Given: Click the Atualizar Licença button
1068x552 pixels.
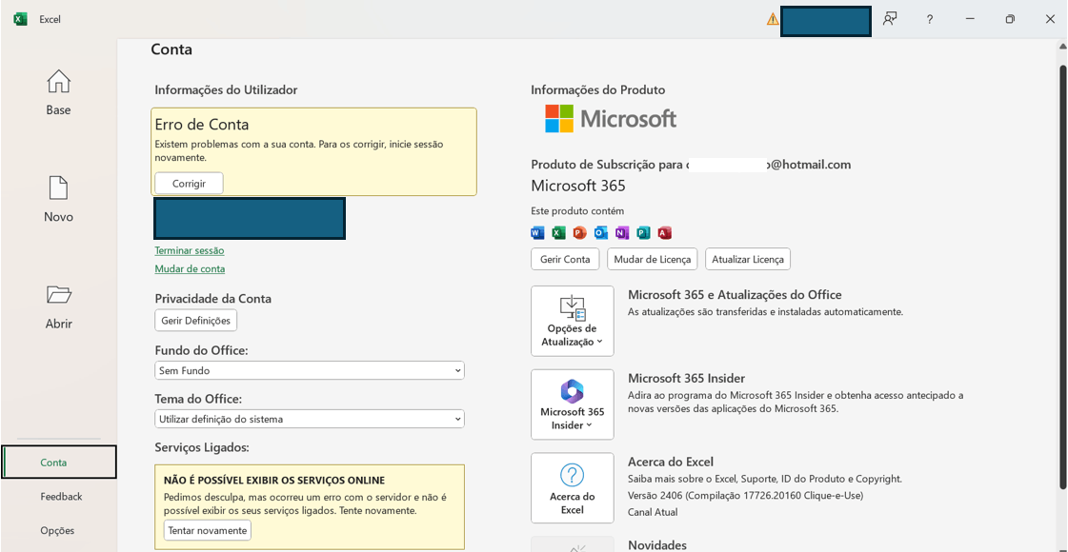Looking at the screenshot, I should 748,259.
